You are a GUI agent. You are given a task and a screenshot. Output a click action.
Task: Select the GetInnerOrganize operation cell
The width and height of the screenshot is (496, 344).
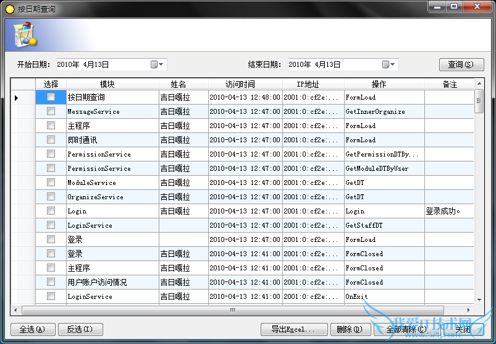[x=384, y=111]
